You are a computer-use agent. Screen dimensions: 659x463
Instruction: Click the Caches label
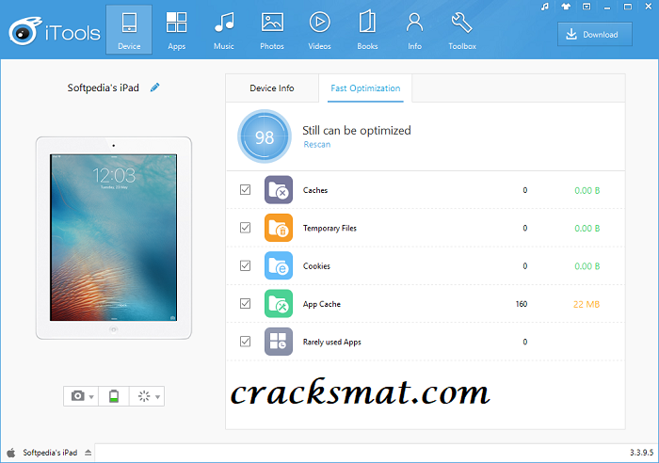point(315,190)
